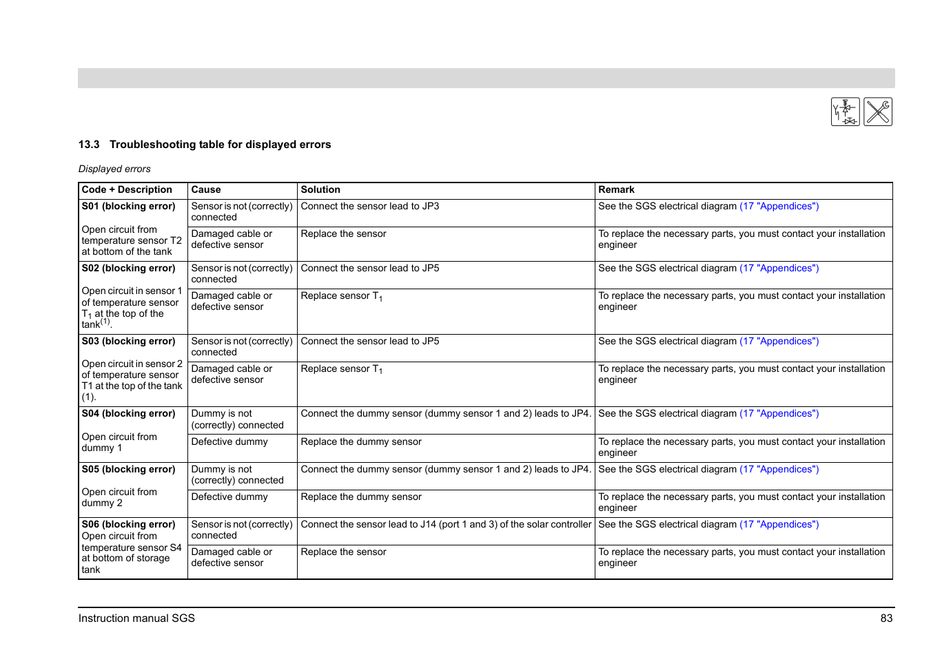
Task: Click the S01 'Damaged cable or defective sensor' cause
Action: pos(232,239)
